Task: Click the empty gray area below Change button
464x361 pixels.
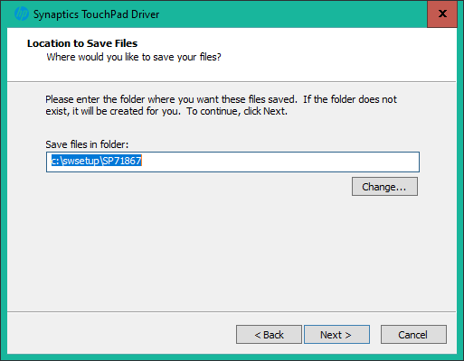Action: point(232,253)
